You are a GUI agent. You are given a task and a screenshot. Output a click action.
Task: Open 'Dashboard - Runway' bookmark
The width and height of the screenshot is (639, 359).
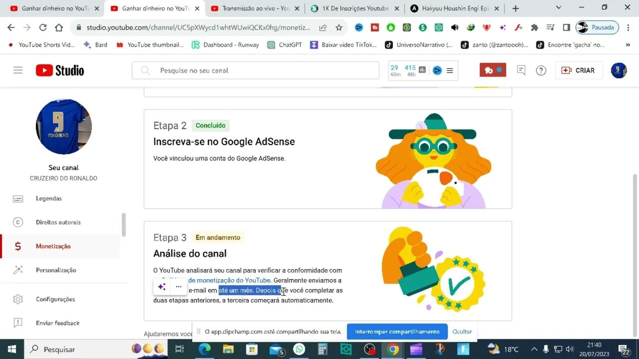pos(225,45)
